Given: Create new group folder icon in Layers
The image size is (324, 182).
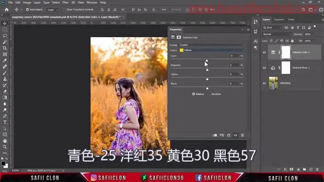Looking at the screenshot, I should click(304, 170).
